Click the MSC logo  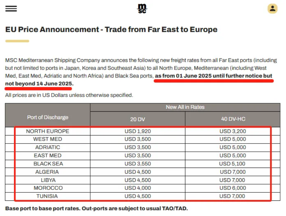142,9
